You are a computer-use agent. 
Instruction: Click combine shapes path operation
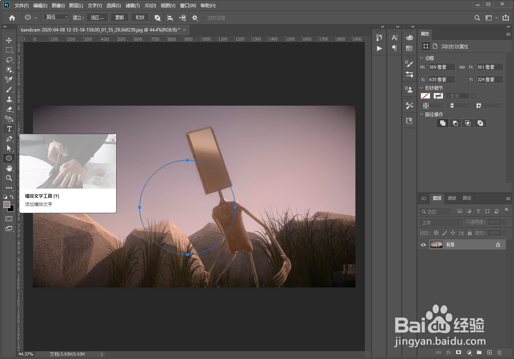[x=443, y=123]
